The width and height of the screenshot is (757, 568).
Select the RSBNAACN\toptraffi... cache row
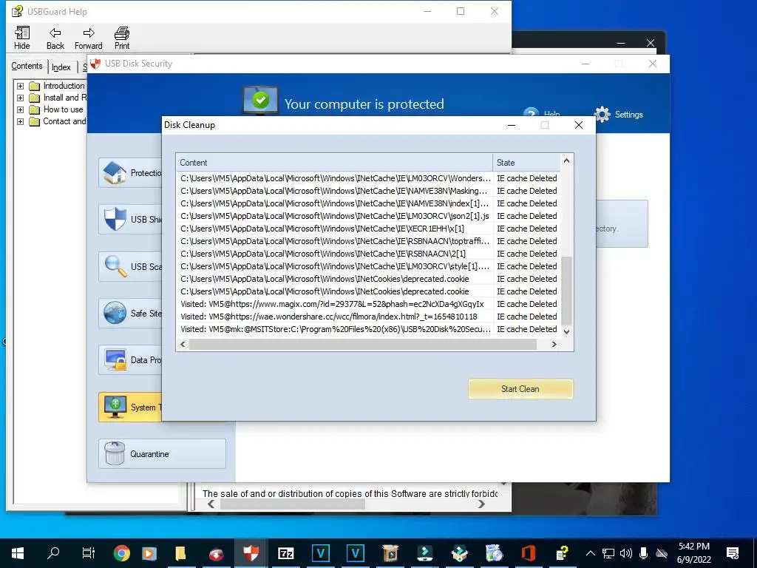[368, 241]
